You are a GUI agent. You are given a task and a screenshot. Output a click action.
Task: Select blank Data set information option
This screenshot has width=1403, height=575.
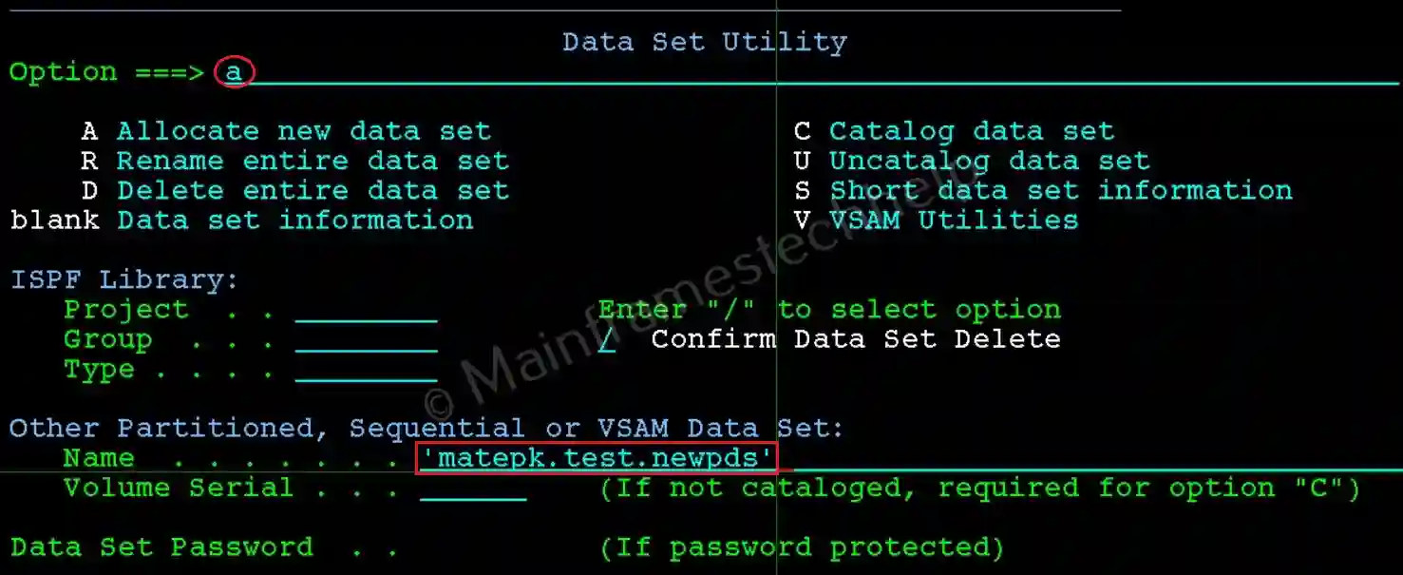coord(242,220)
